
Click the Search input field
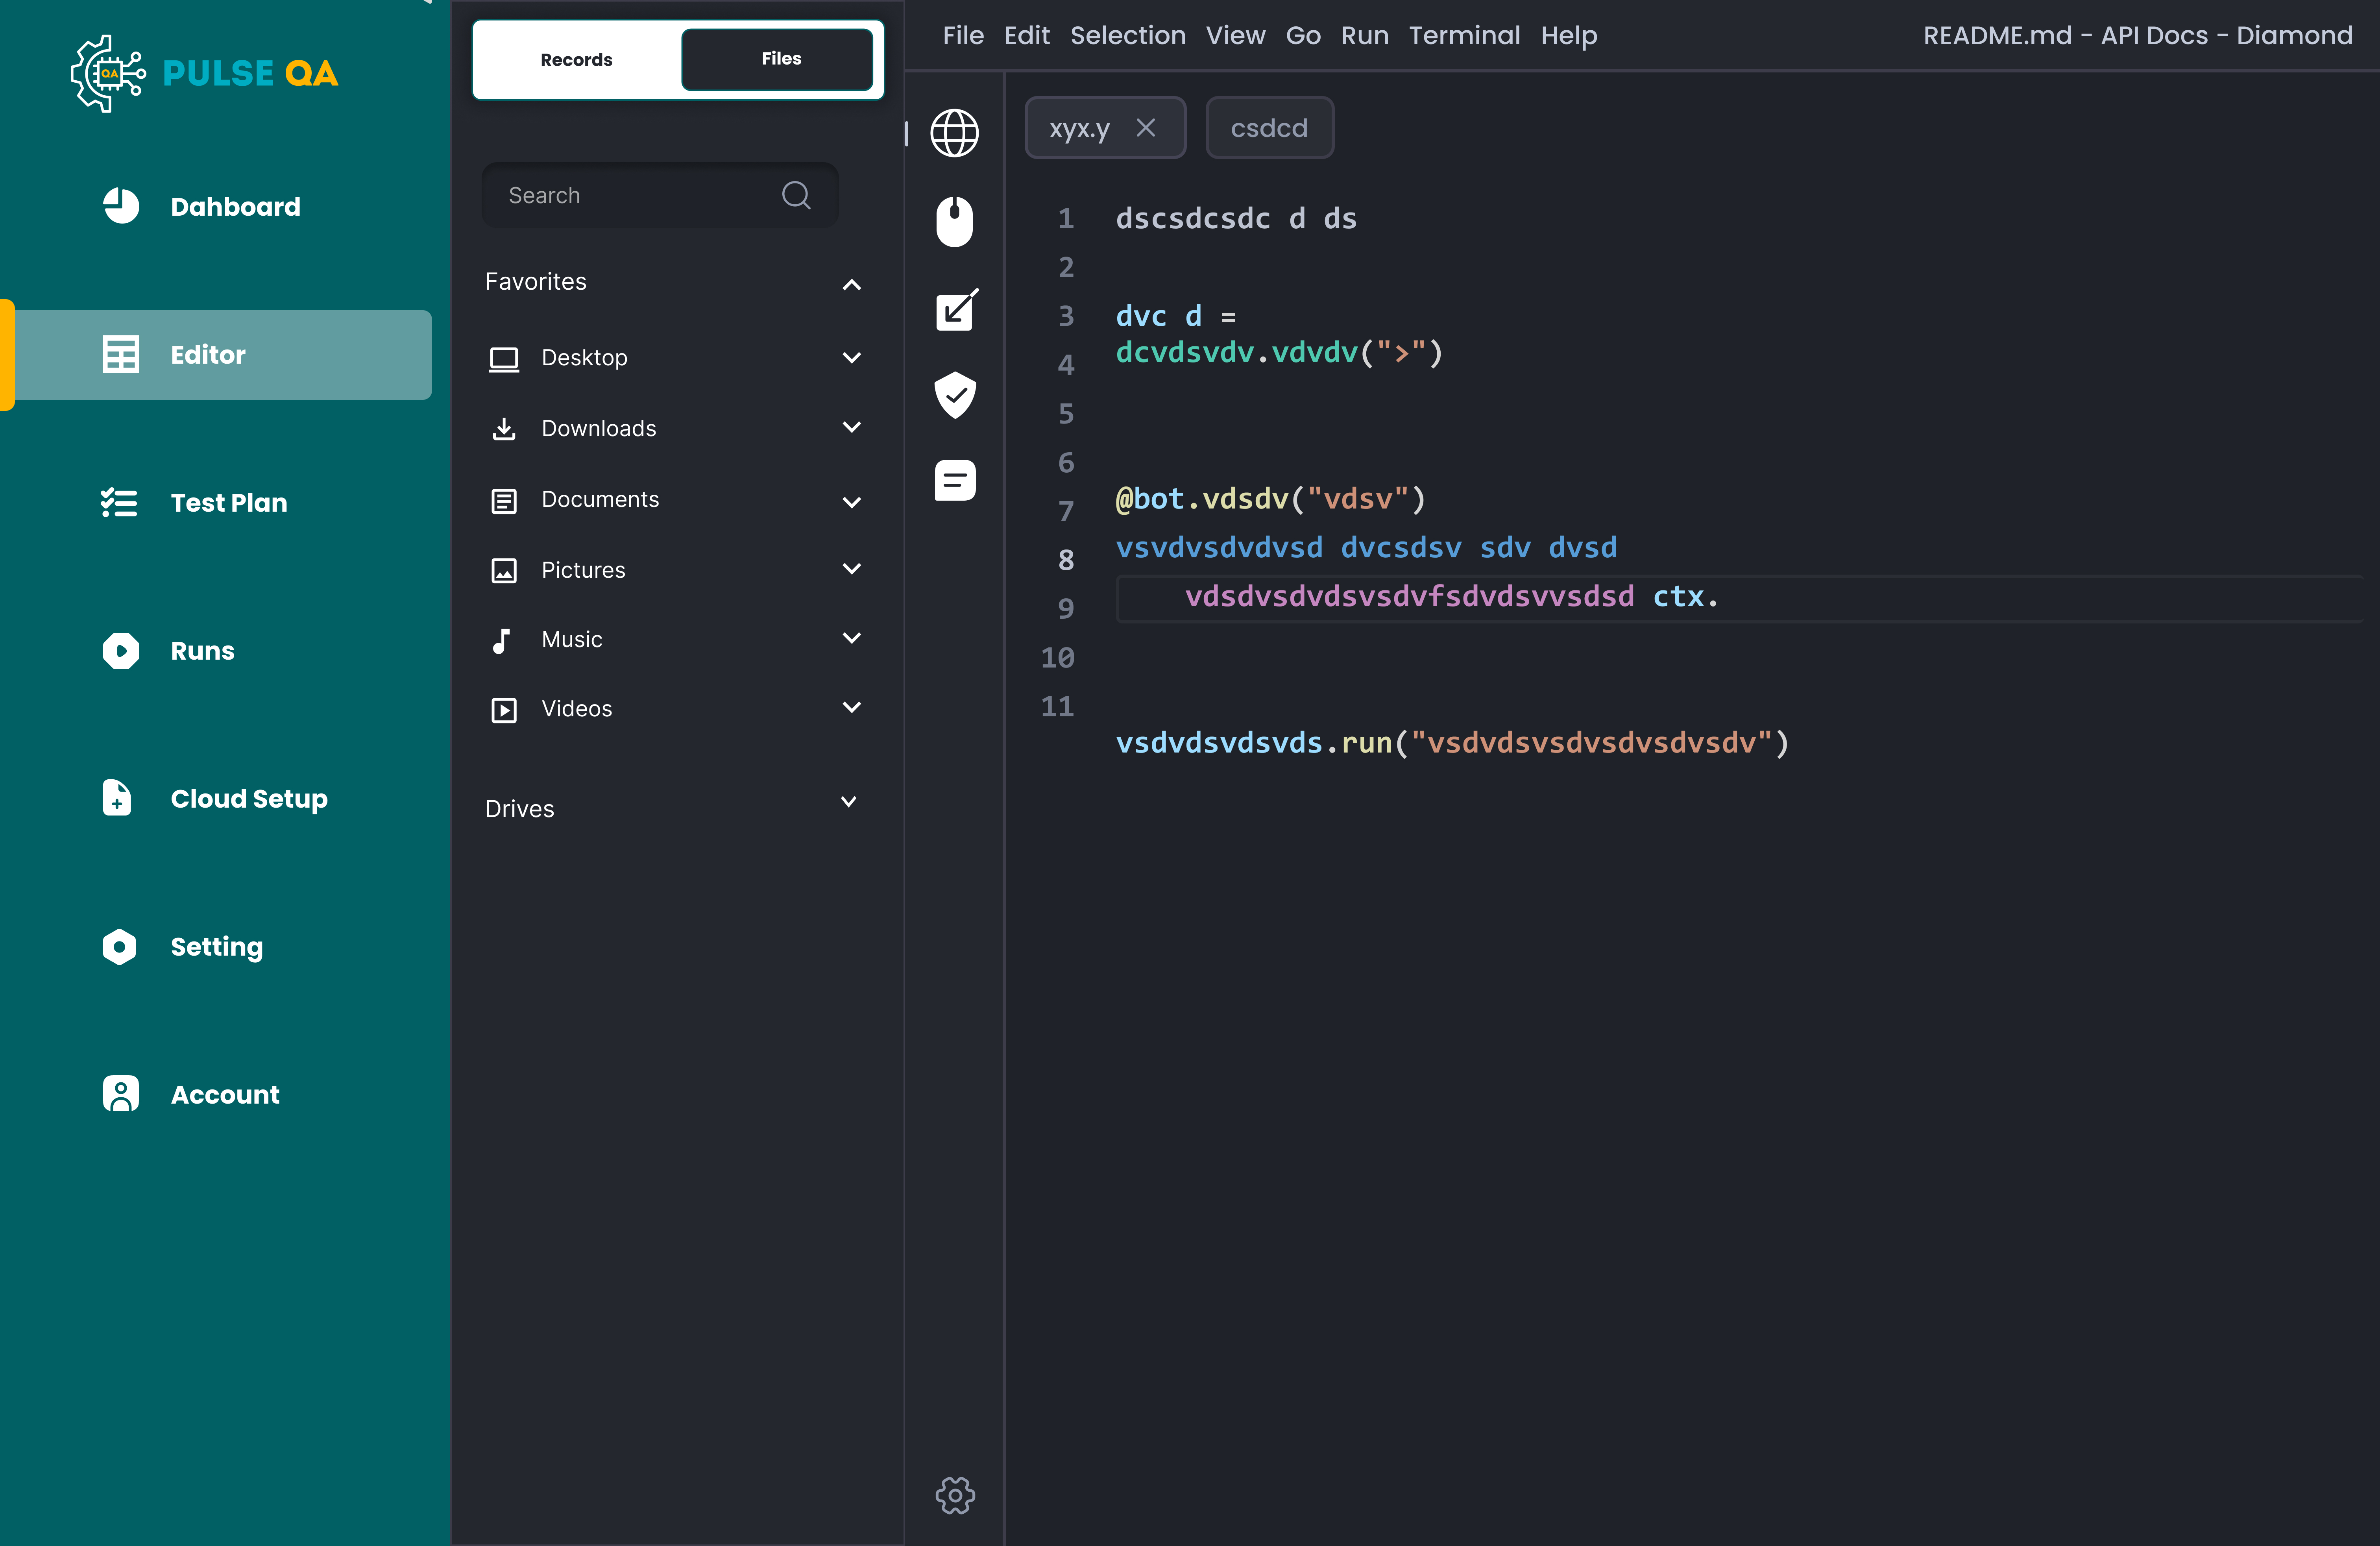point(659,195)
